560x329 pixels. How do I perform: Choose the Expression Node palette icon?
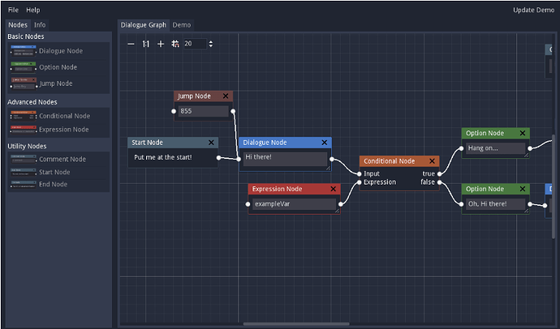click(x=24, y=130)
